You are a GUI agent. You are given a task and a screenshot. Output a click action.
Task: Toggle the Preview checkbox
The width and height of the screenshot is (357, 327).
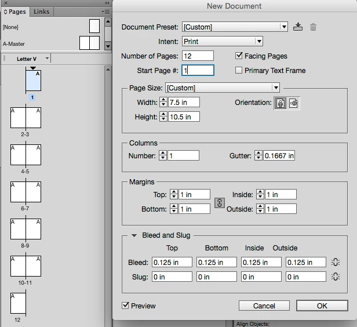coord(125,306)
